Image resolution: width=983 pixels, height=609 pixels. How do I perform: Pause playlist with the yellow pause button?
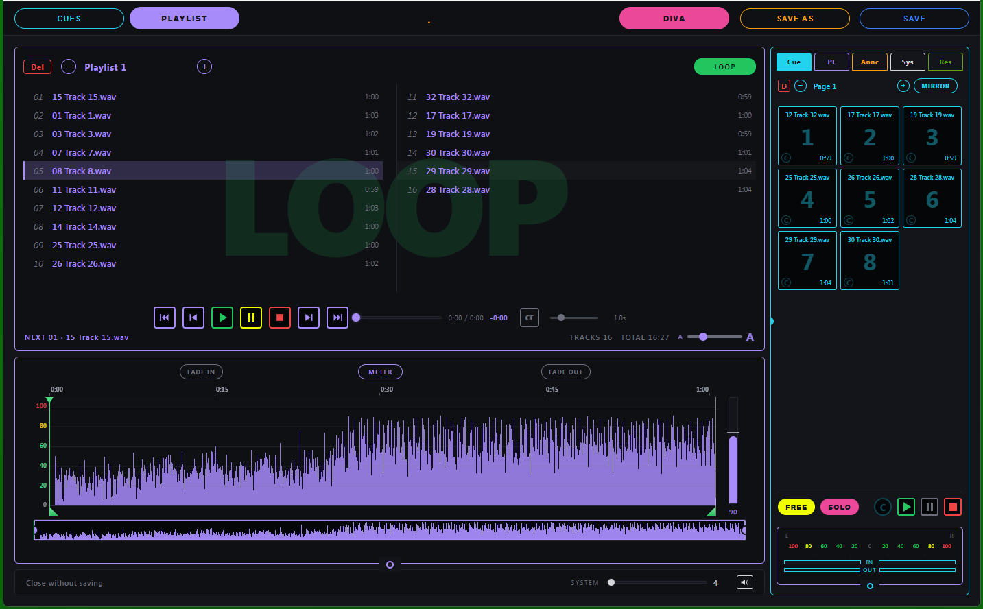pyautogui.click(x=251, y=318)
